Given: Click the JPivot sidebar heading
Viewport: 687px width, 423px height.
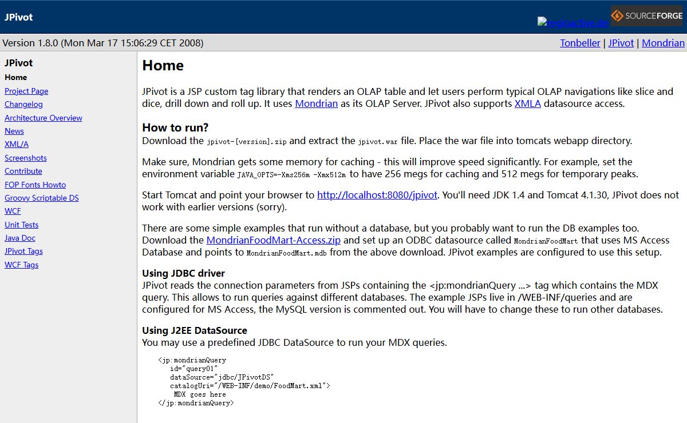Looking at the screenshot, I should tap(18, 63).
